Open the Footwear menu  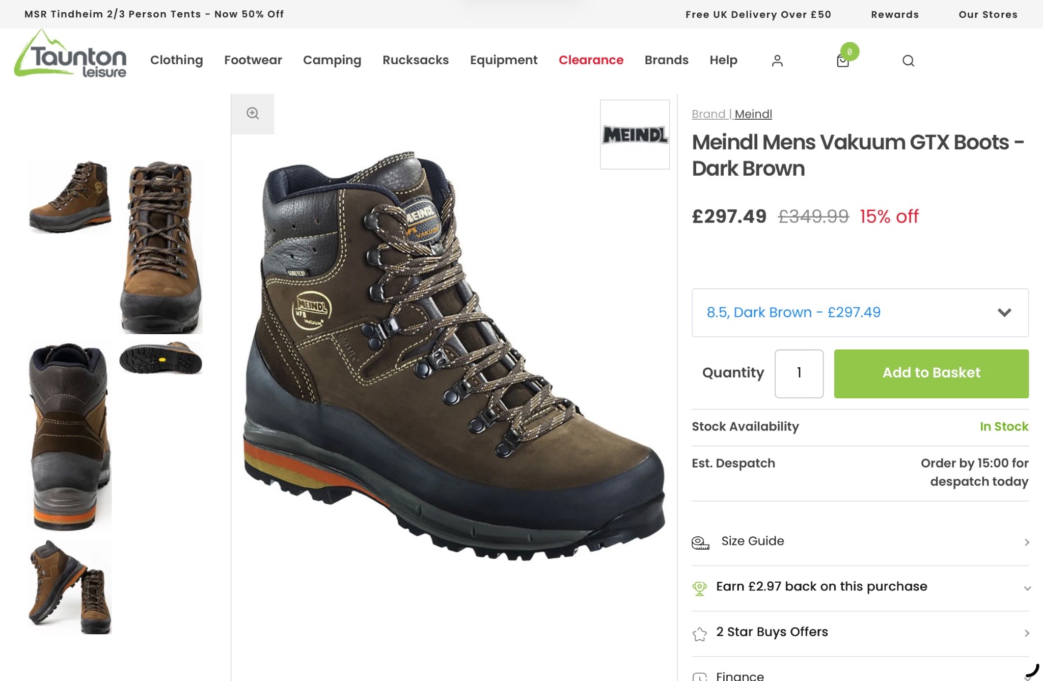[x=253, y=60]
